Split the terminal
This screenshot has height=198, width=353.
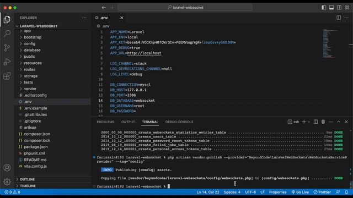point(315,122)
